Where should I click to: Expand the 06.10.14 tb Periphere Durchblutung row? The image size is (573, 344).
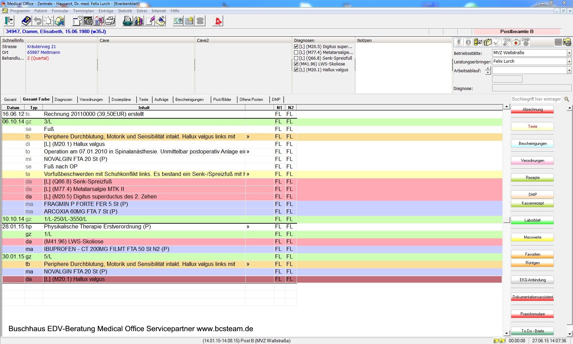248,137
